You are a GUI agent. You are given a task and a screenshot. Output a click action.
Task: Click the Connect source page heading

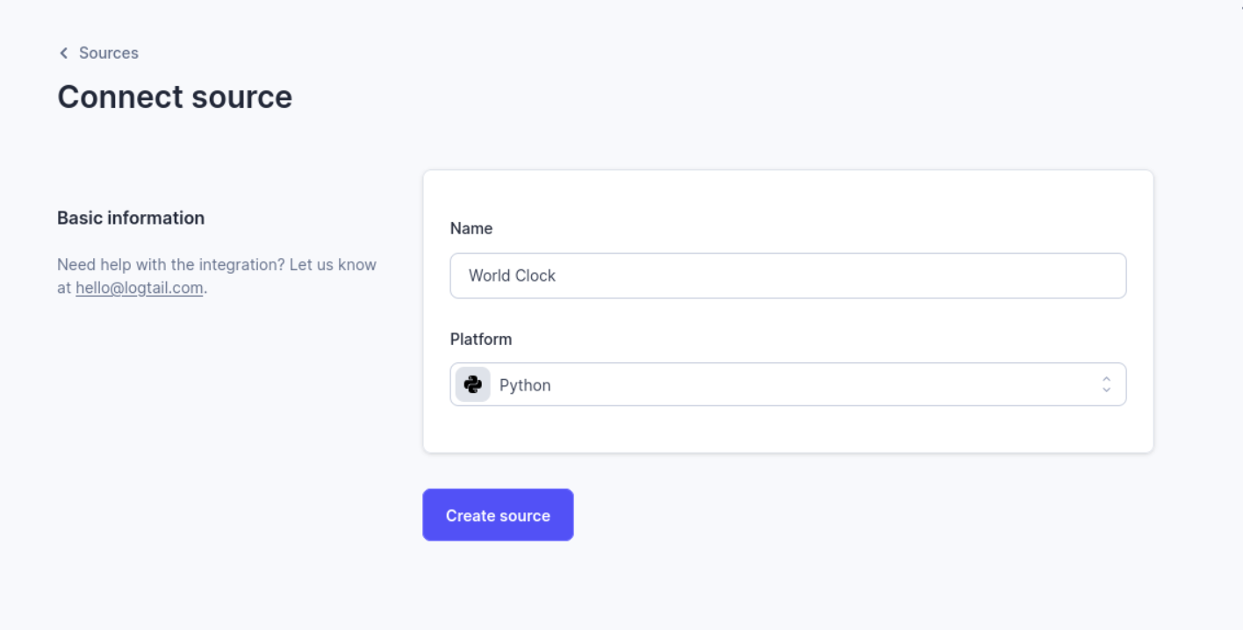pyautogui.click(x=175, y=97)
